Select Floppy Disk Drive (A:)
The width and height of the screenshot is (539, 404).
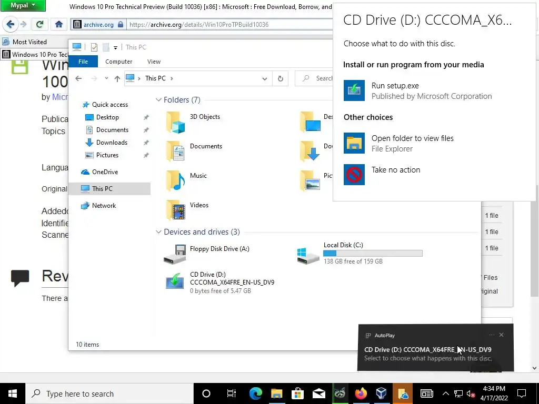pos(206,255)
